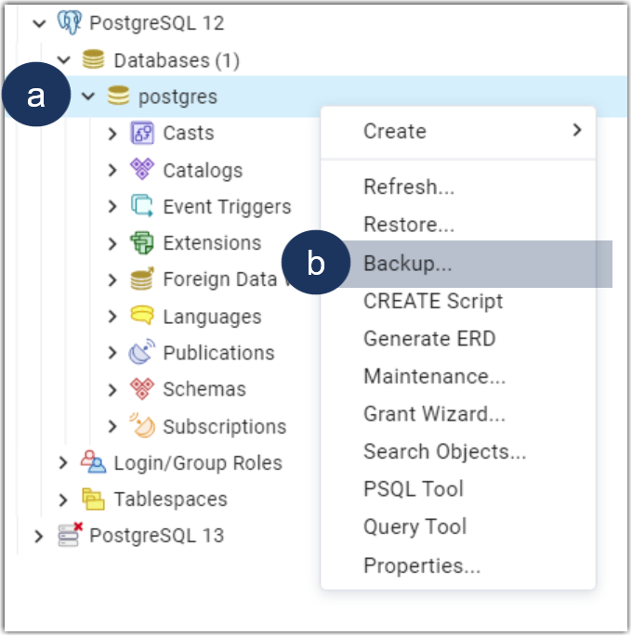Click Properties... menu entry
Screen dimensions: 632x636
(421, 565)
